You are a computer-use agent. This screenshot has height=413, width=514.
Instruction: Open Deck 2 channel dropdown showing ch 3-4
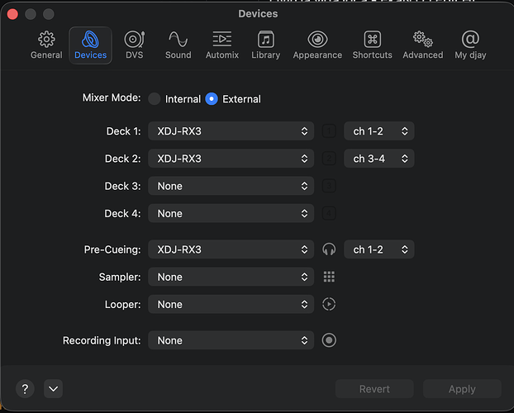coord(378,159)
